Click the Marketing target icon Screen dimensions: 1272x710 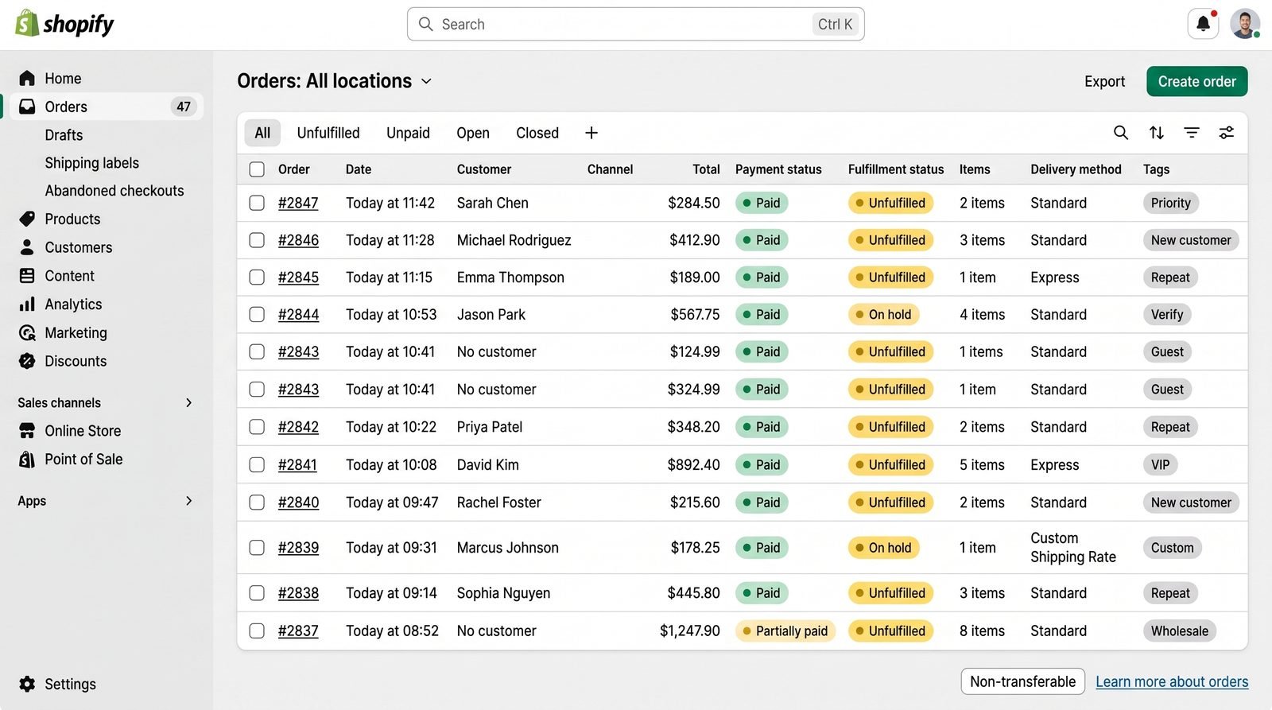27,332
